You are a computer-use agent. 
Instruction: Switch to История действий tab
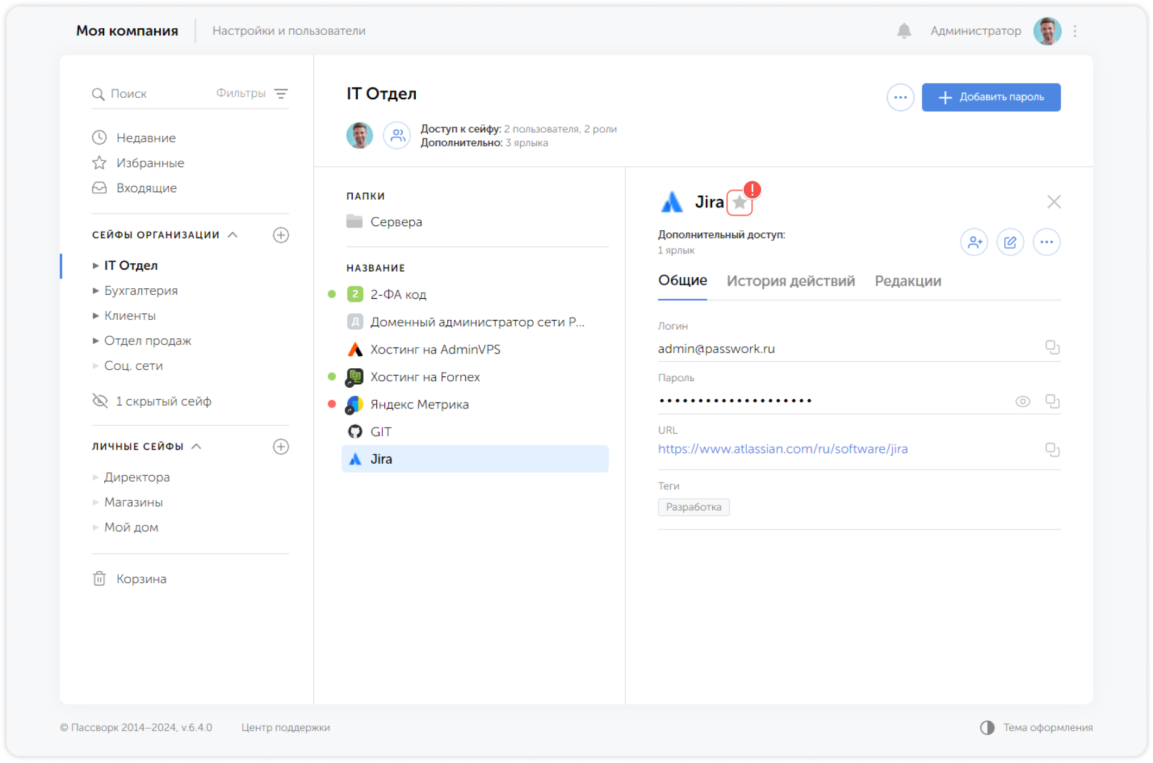tap(790, 281)
